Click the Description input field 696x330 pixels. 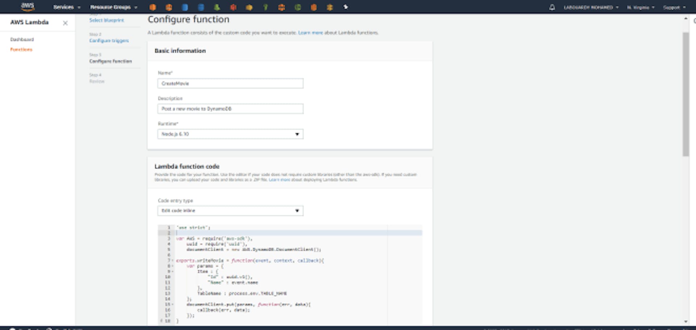point(230,109)
